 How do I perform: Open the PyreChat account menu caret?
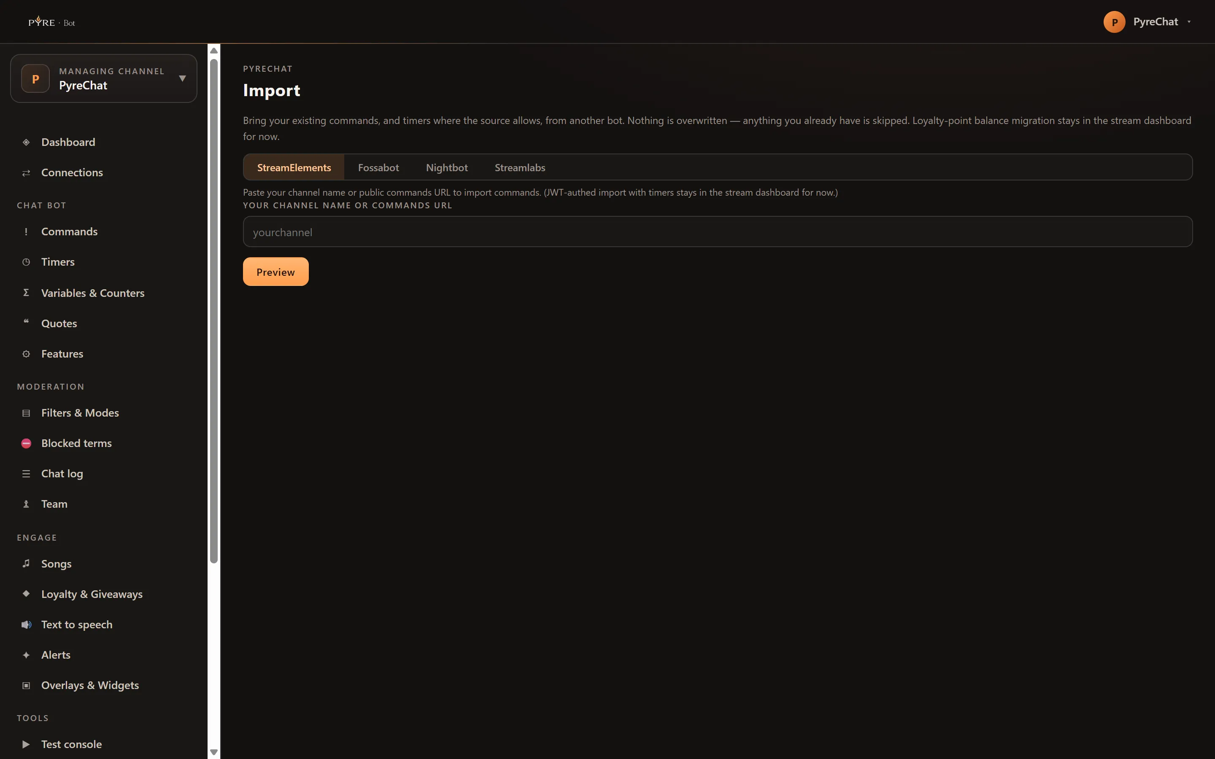pos(1189,22)
